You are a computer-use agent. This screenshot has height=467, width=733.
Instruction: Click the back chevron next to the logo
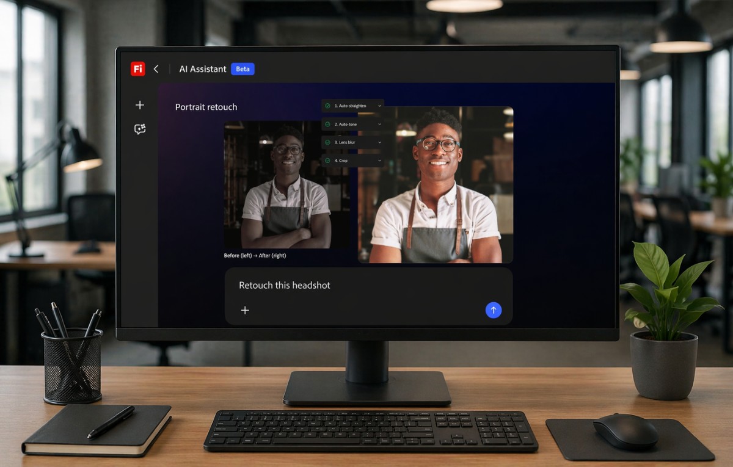156,68
